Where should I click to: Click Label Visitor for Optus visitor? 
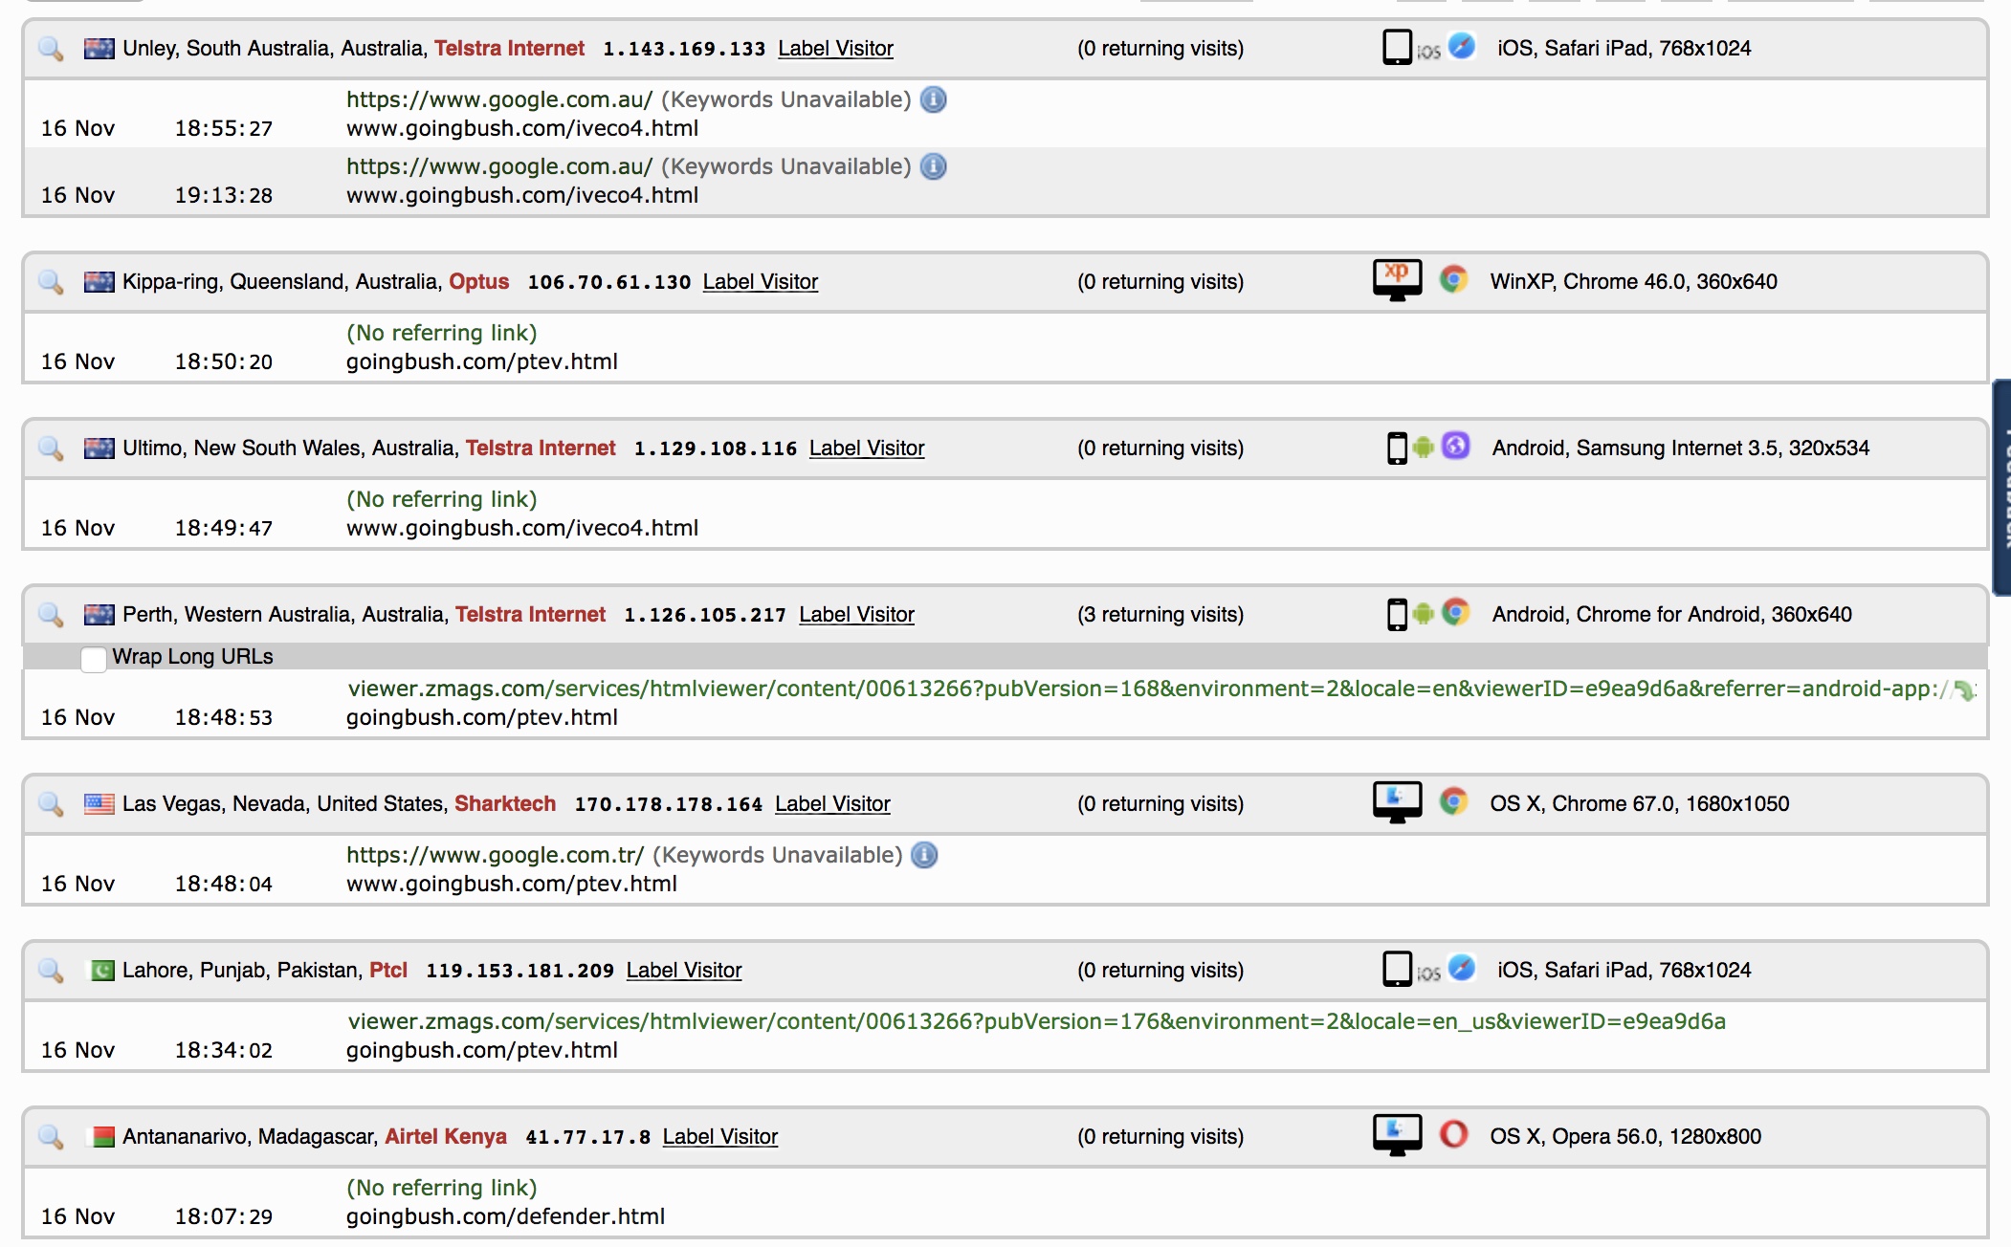(760, 282)
